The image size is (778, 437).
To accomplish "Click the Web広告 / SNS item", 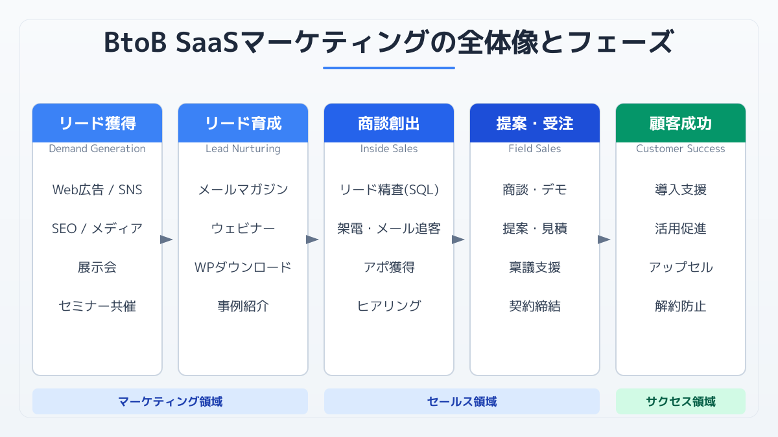I will (97, 190).
